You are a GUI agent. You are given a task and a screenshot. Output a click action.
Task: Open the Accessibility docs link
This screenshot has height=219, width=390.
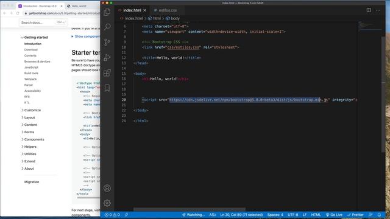point(32,91)
